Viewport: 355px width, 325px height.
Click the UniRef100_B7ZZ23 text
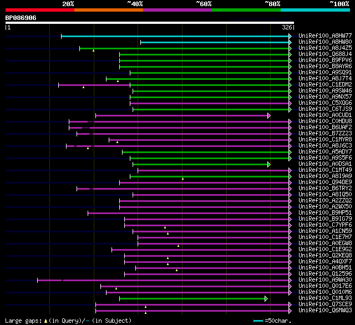(325, 134)
